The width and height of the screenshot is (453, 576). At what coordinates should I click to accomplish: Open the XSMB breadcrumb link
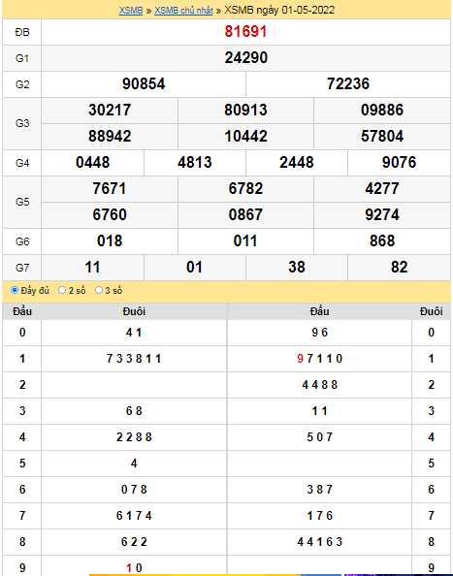coord(131,11)
